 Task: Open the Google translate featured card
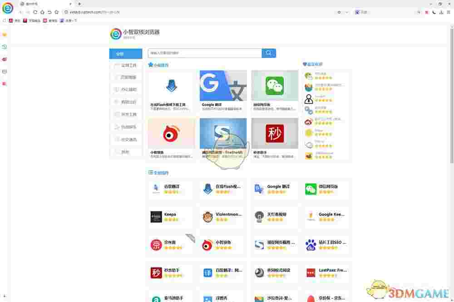tap(223, 91)
